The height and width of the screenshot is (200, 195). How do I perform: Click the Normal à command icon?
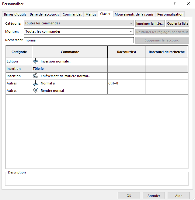coord(36,83)
